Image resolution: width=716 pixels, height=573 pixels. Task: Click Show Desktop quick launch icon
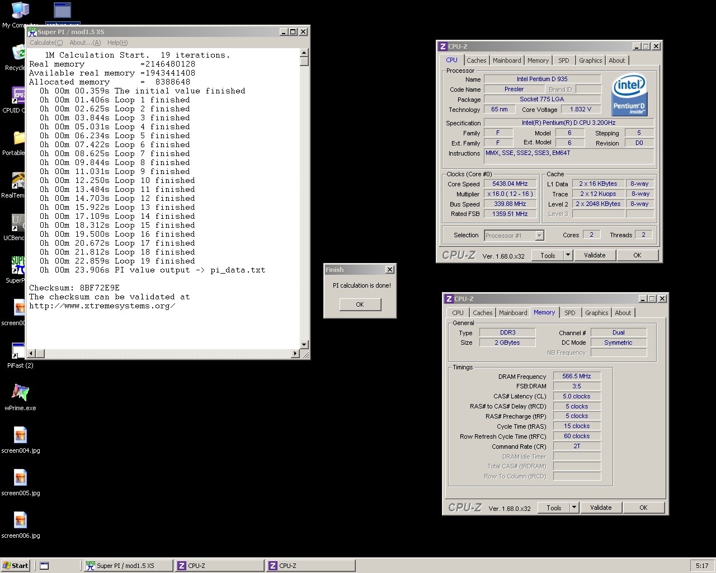(44, 566)
